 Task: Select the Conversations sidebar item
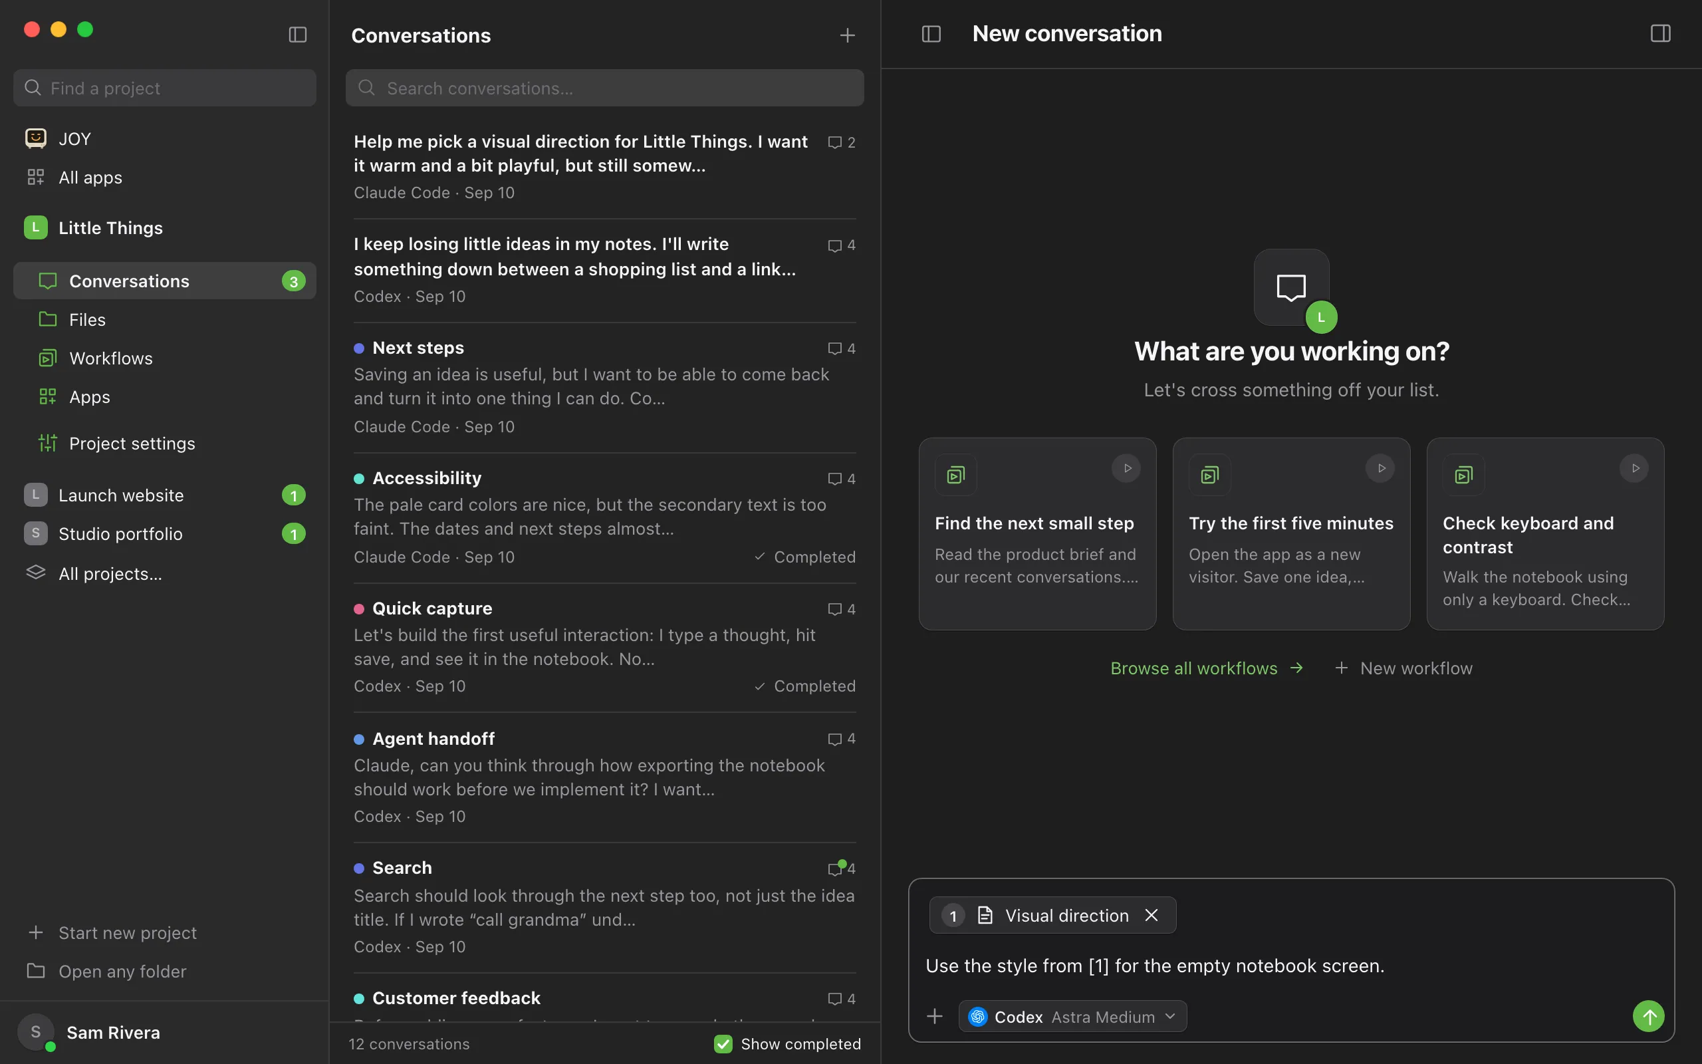[165, 281]
